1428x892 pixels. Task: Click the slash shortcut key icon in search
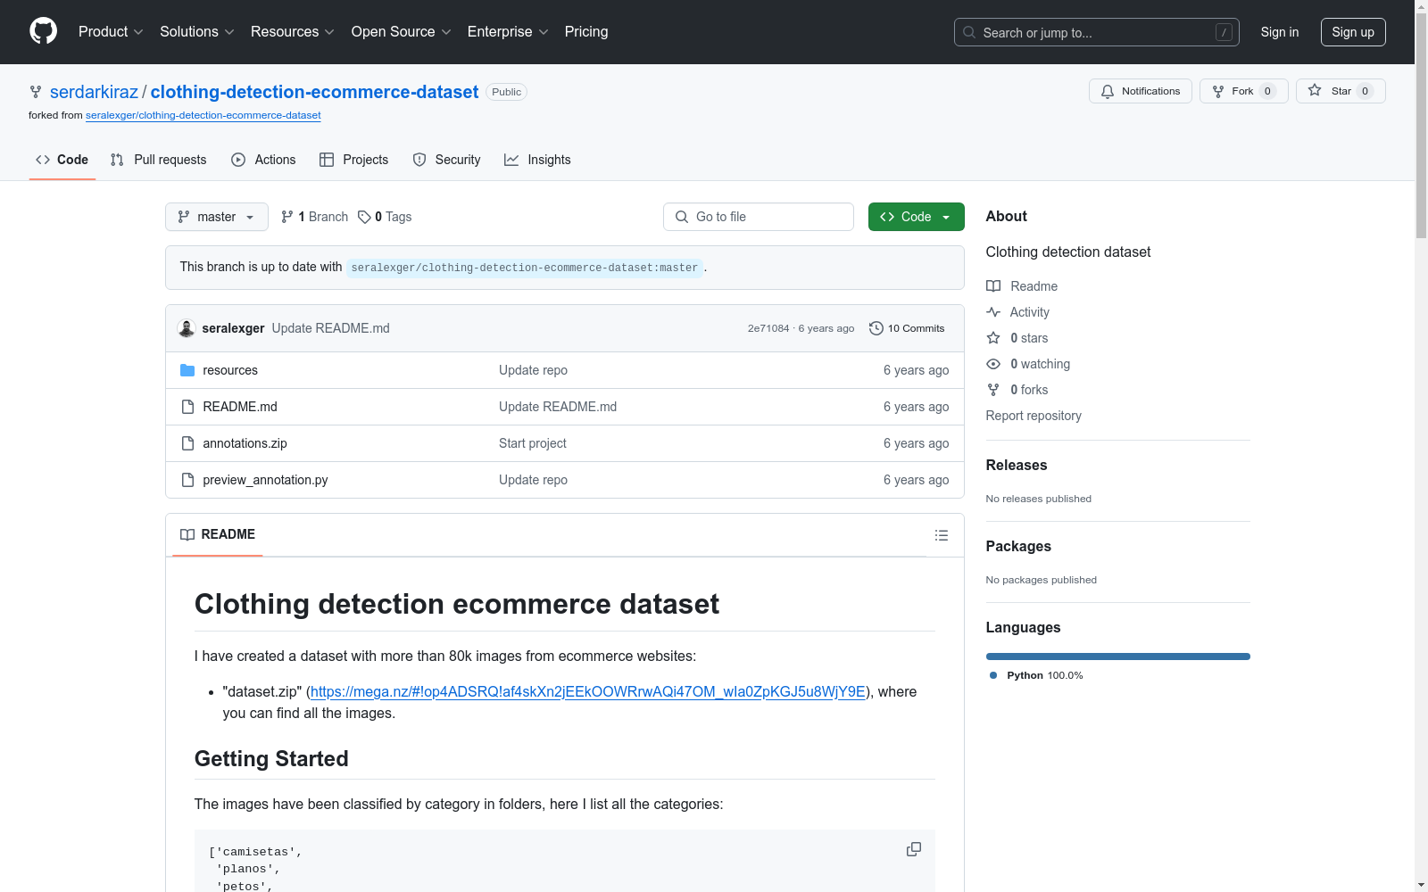[x=1224, y=32]
